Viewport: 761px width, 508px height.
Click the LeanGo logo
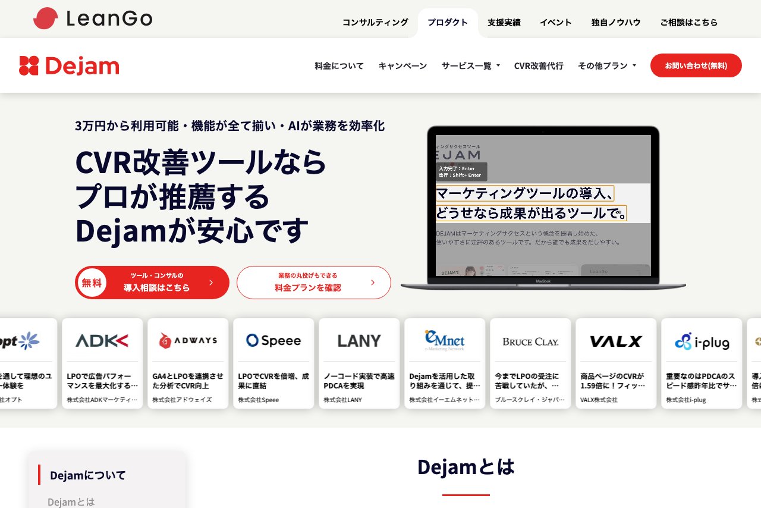click(x=93, y=18)
